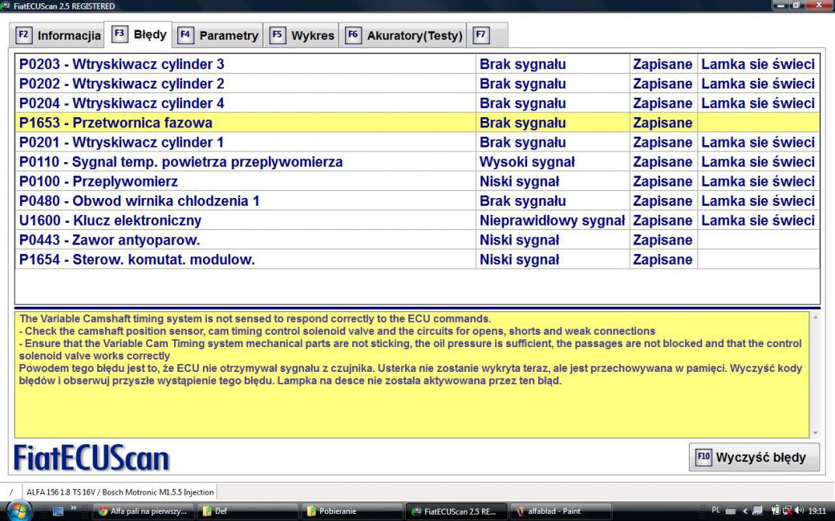Click the description scrollbar up arrow
Image resolution: width=835 pixels, height=521 pixels.
pos(816,318)
